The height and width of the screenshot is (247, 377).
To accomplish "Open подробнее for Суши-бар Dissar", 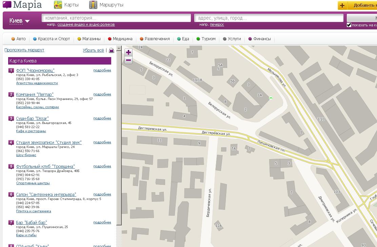I will point(102,118).
